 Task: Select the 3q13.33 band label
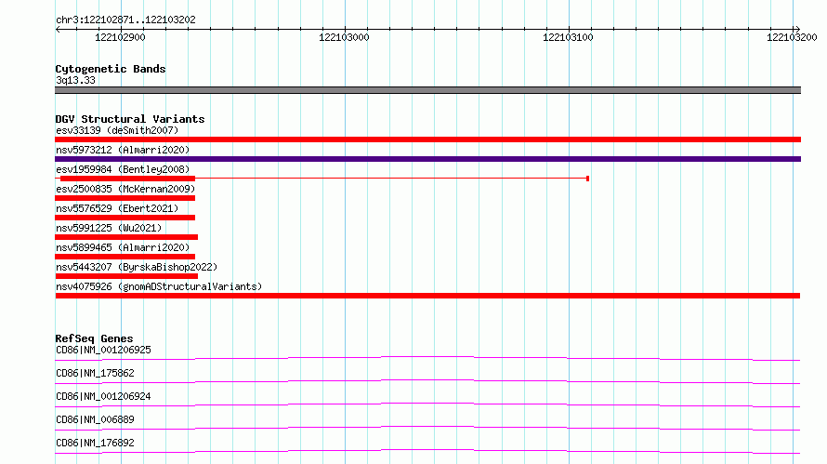pos(75,80)
